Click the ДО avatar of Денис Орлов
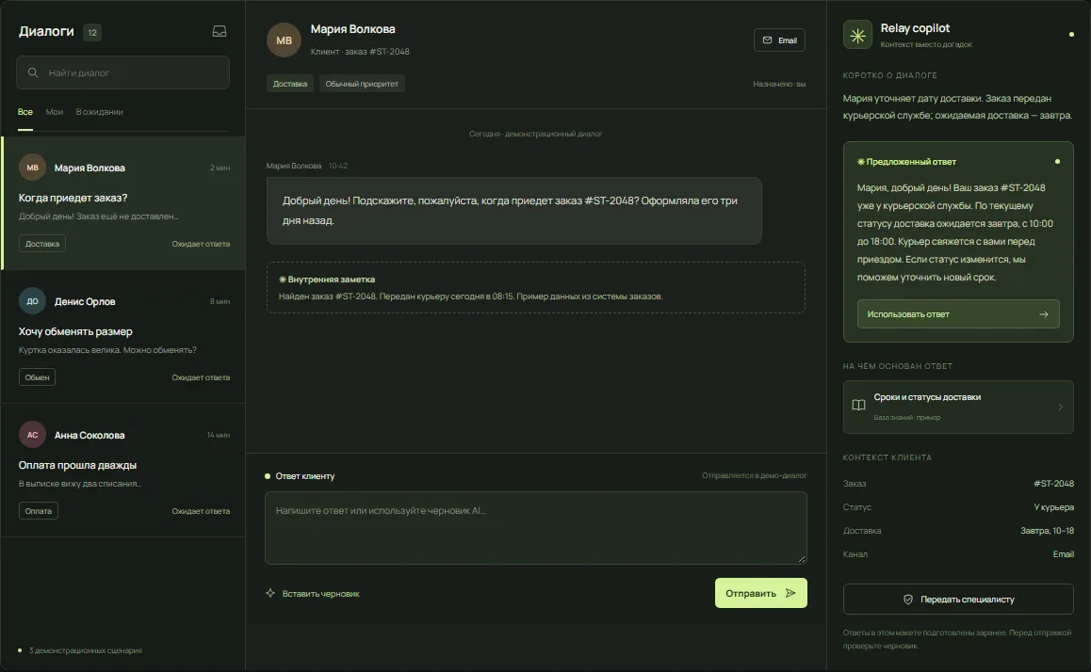This screenshot has width=1091, height=672. [x=32, y=301]
